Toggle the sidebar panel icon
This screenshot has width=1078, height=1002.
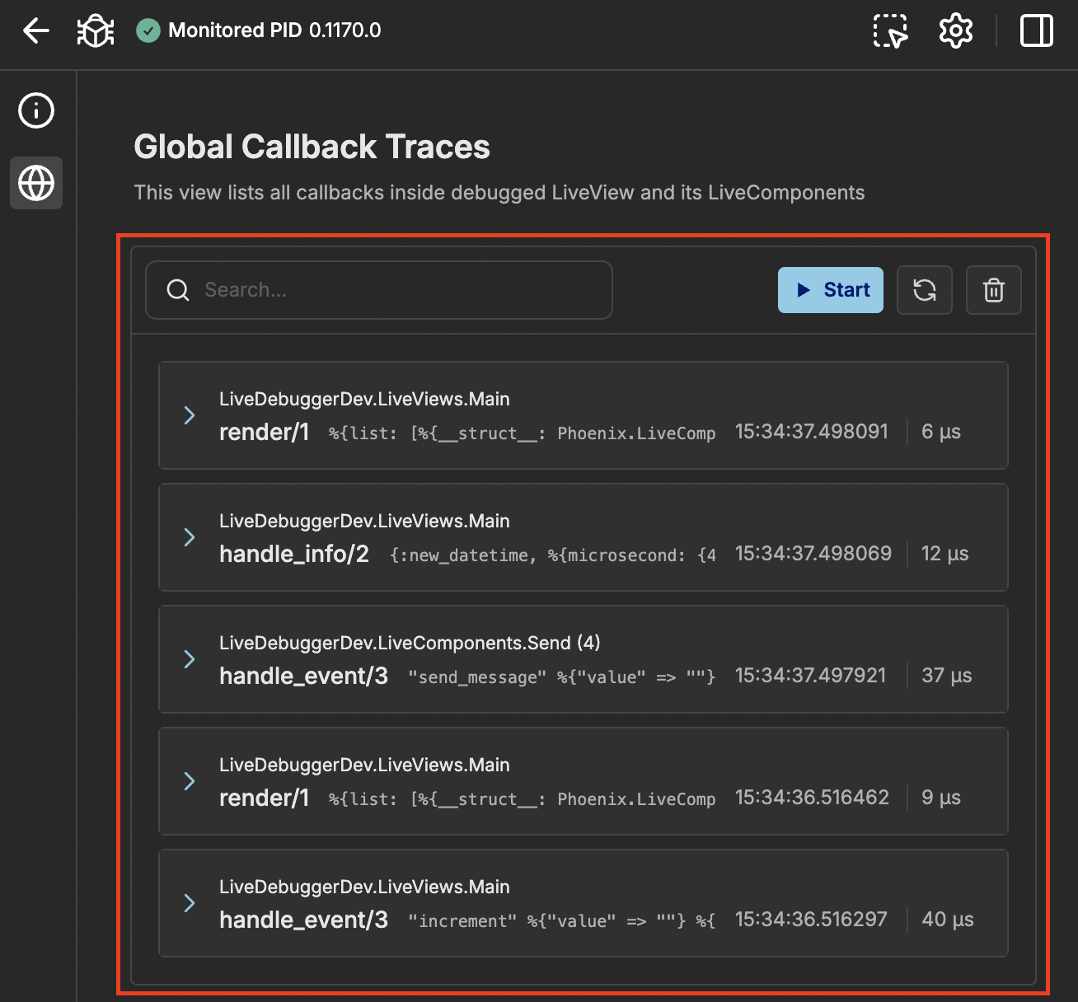pos(1037,31)
